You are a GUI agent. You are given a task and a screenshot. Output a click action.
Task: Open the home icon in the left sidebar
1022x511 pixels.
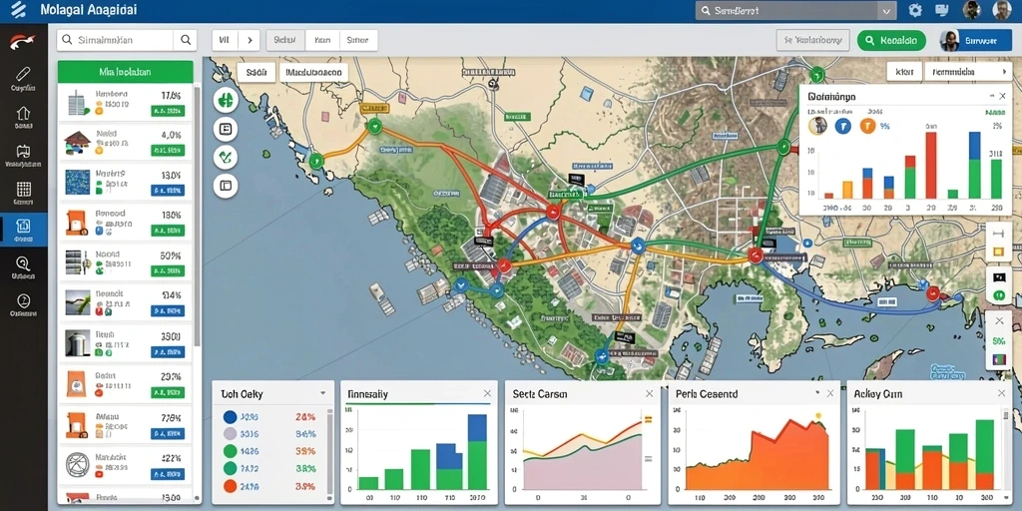point(24,113)
